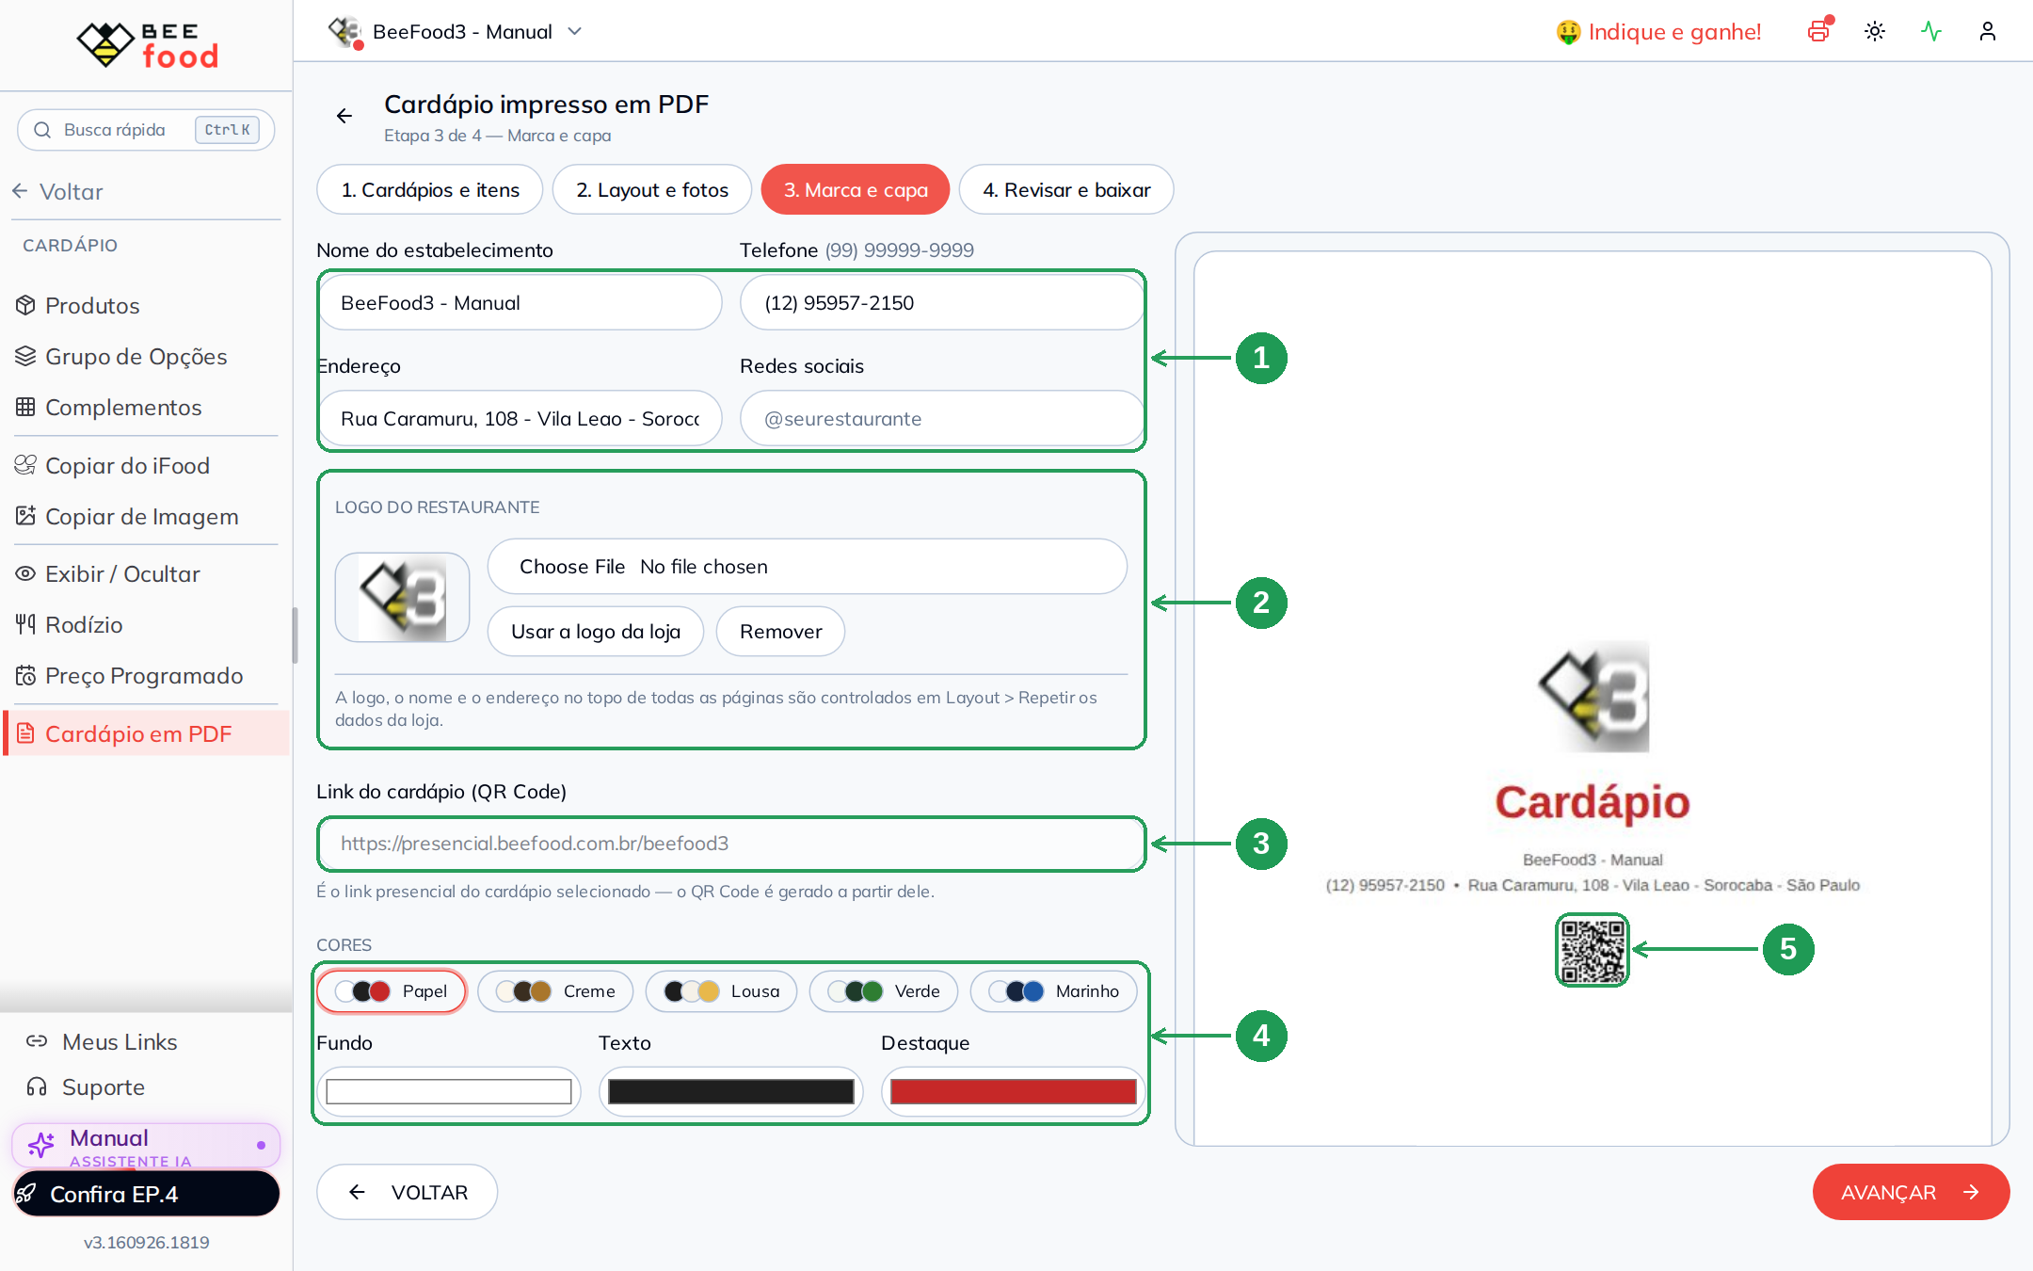2033x1271 pixels.
Task: Click the Copiar do iFood icon
Action: click(25, 465)
